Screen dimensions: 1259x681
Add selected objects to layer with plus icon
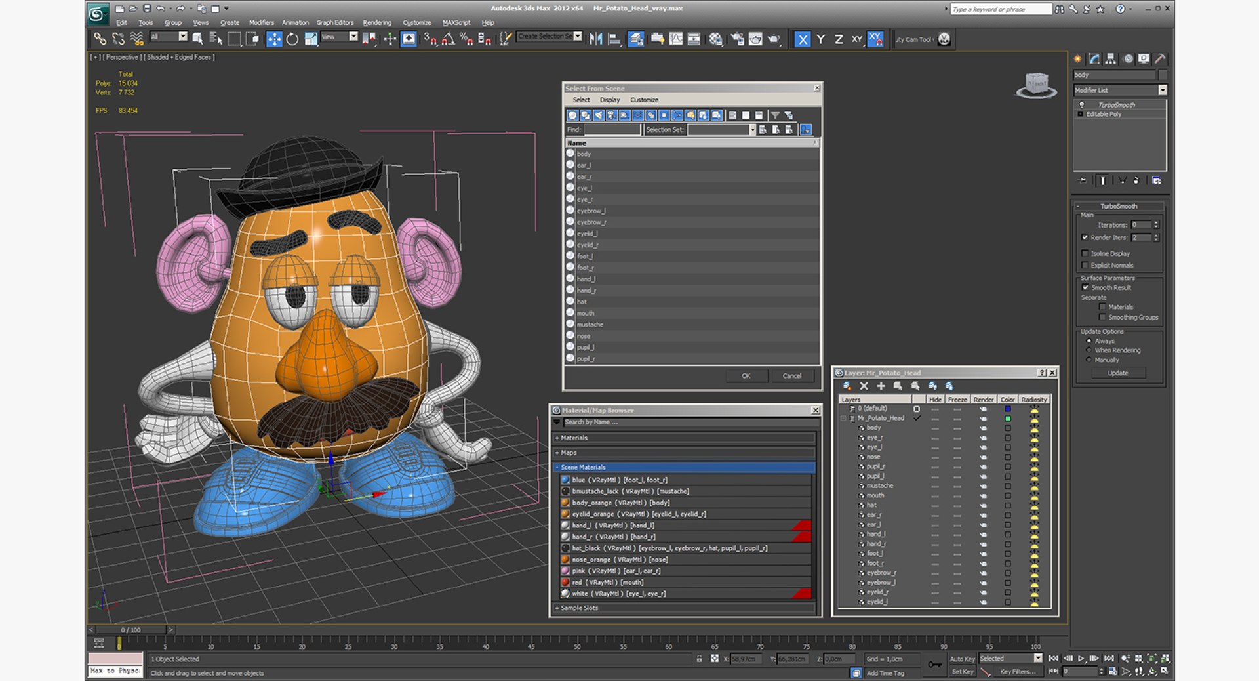[881, 386]
